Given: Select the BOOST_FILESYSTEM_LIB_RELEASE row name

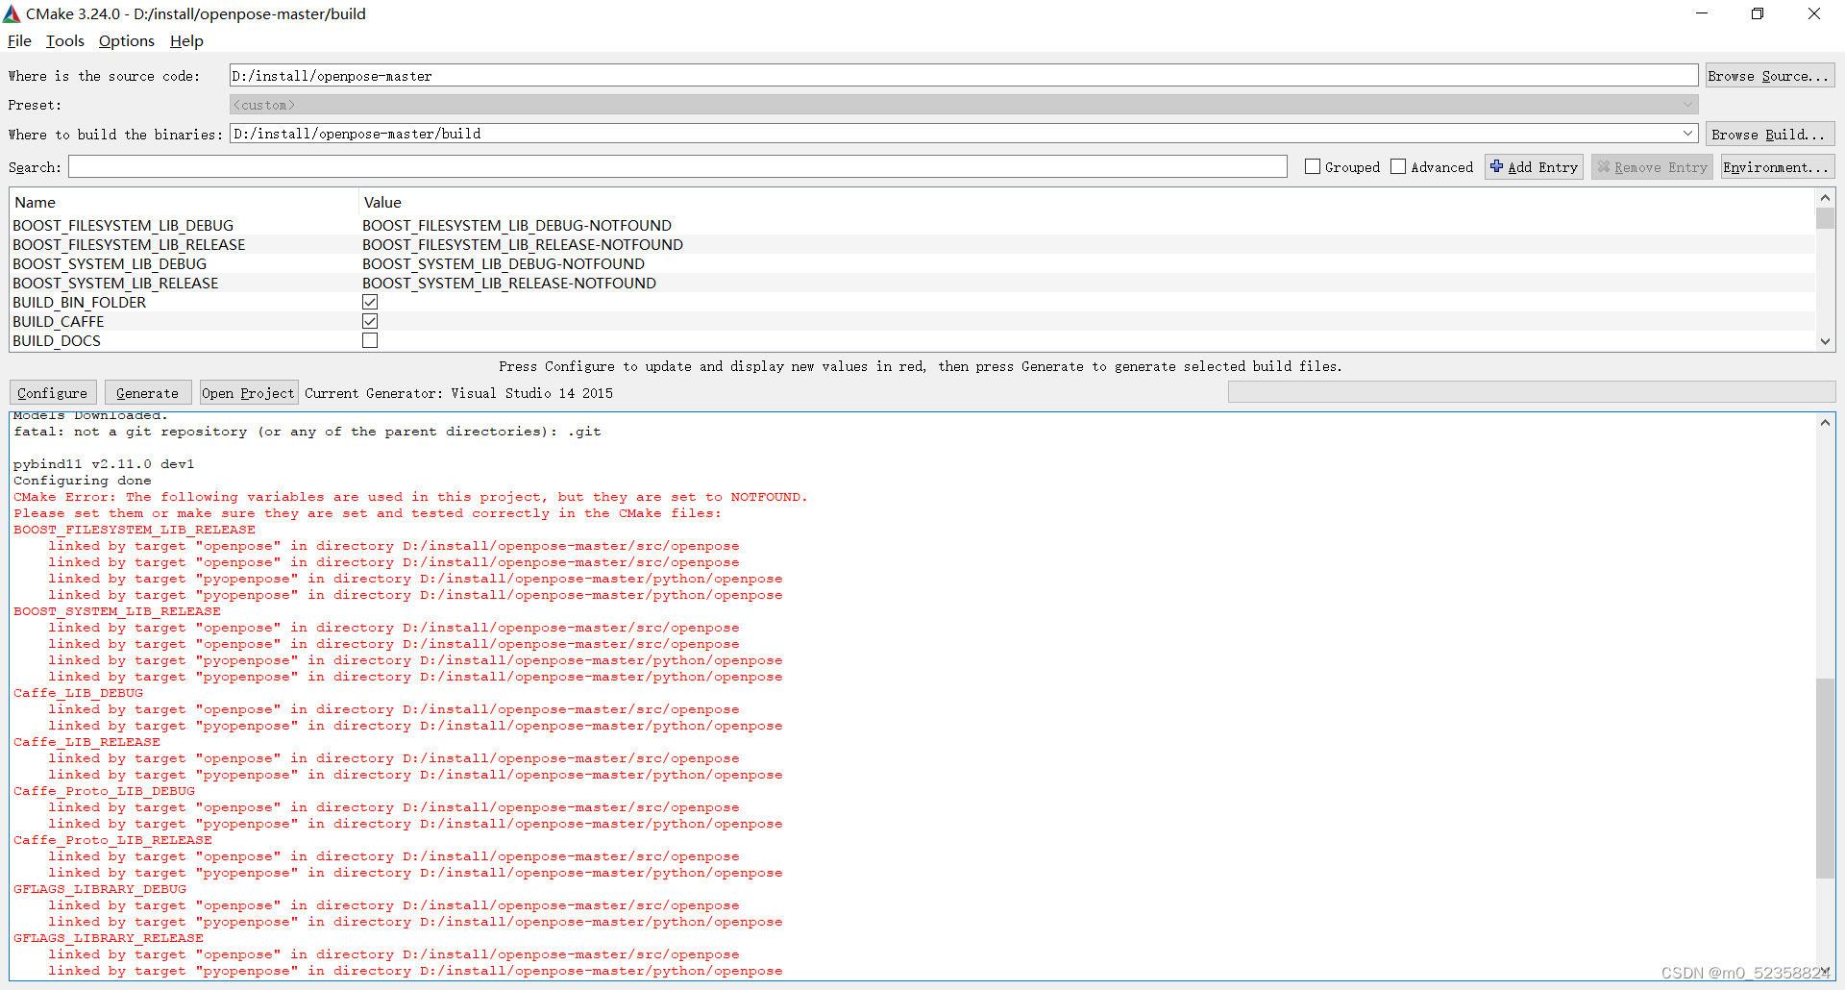Looking at the screenshot, I should coord(129,245).
